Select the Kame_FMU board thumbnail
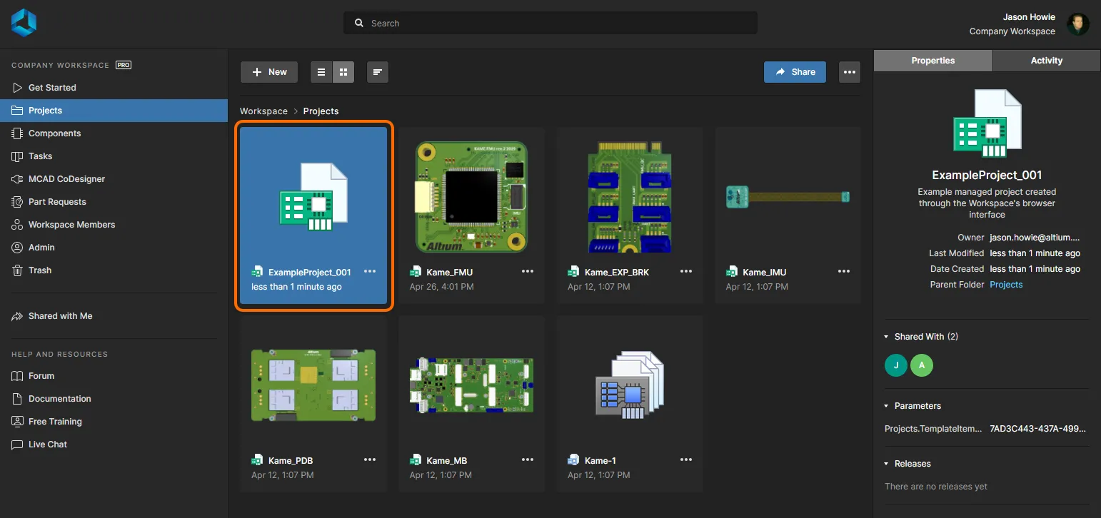Screen dimensions: 1101x518 point(471,195)
